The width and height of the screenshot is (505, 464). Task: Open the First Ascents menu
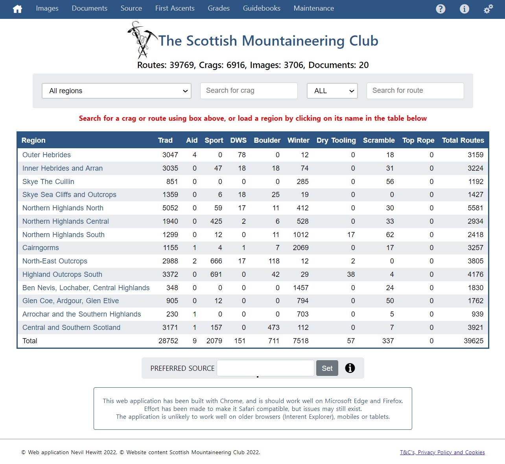(175, 8)
